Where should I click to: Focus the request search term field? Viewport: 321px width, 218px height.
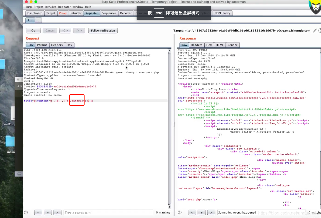pyautogui.click(x=108, y=213)
